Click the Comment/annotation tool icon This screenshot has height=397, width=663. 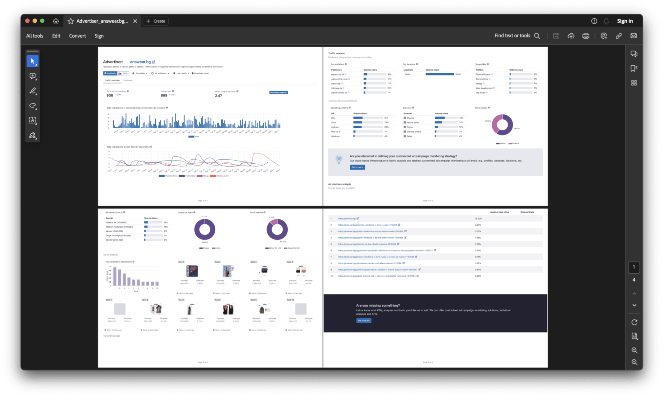point(33,76)
